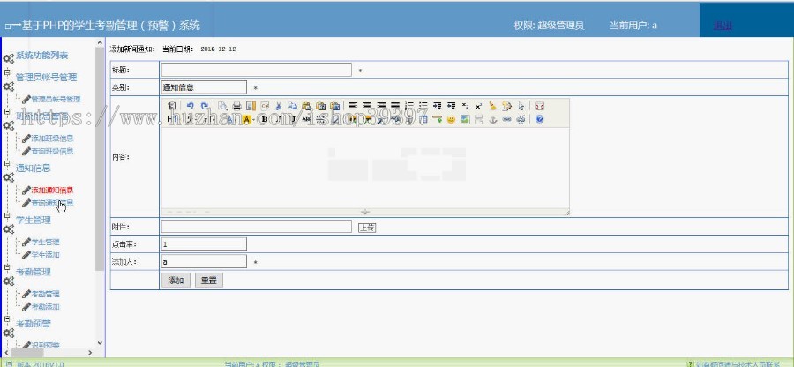The width and height of the screenshot is (794, 367).
Task: Click the sidebar scroll-up arrow
Action: [99, 43]
